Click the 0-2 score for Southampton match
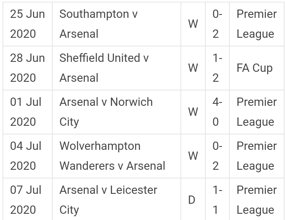Viewport: 285px width, 220px height. click(217, 24)
